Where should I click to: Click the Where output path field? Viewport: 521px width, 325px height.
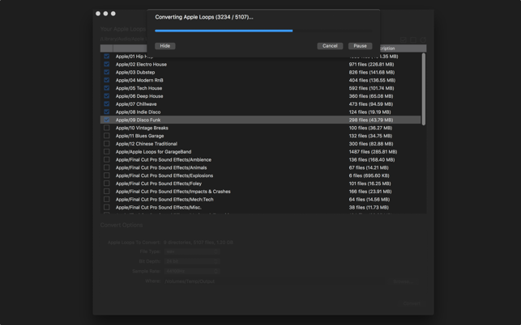(274, 281)
